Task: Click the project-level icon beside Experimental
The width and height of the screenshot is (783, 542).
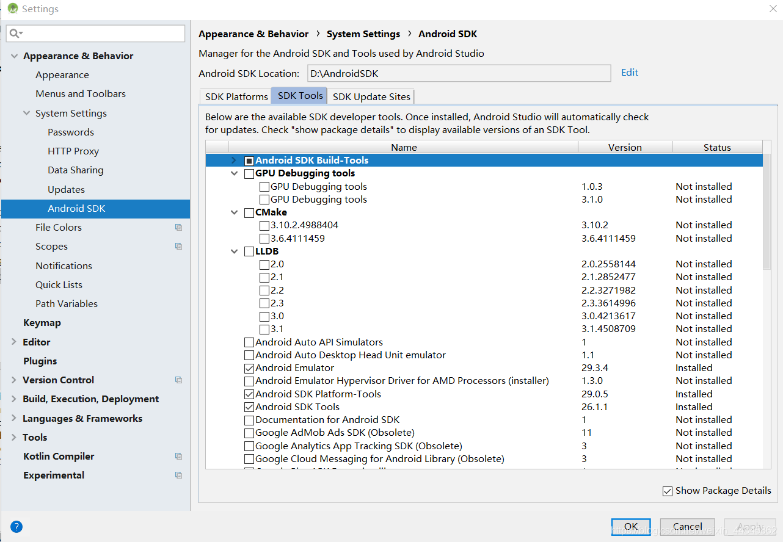Action: 178,475
